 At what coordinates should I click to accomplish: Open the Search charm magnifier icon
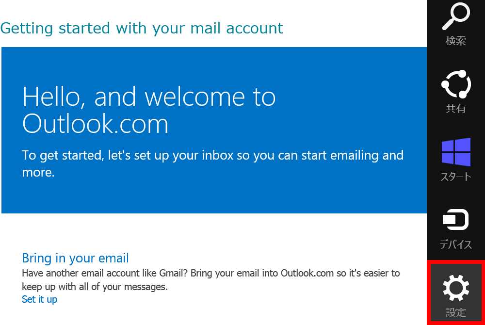coord(456,16)
